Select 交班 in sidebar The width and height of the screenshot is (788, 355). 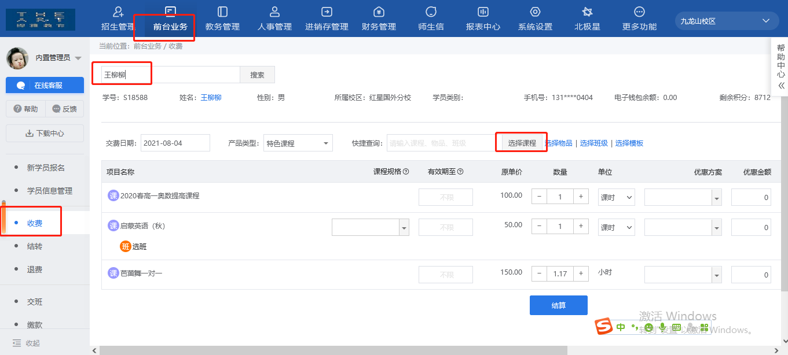coord(35,302)
